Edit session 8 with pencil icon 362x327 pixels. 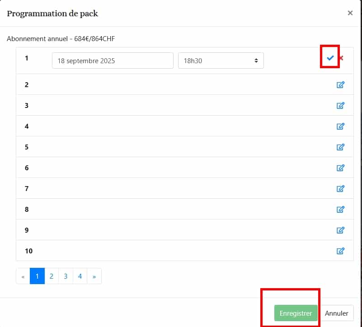click(x=340, y=209)
